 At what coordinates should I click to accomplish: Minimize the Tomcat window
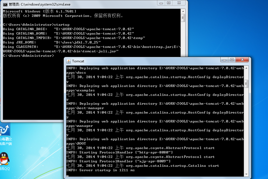click(224, 60)
